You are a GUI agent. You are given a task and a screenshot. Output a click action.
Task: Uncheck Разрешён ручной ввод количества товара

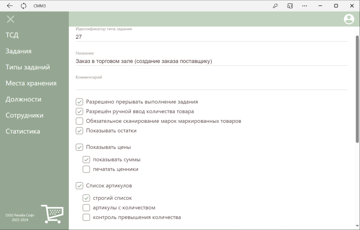point(80,112)
